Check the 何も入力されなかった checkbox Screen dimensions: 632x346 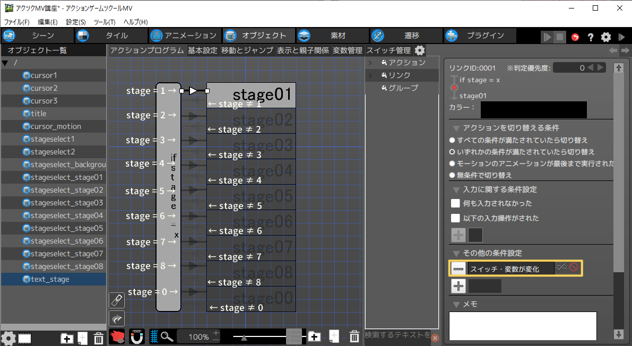click(x=455, y=203)
